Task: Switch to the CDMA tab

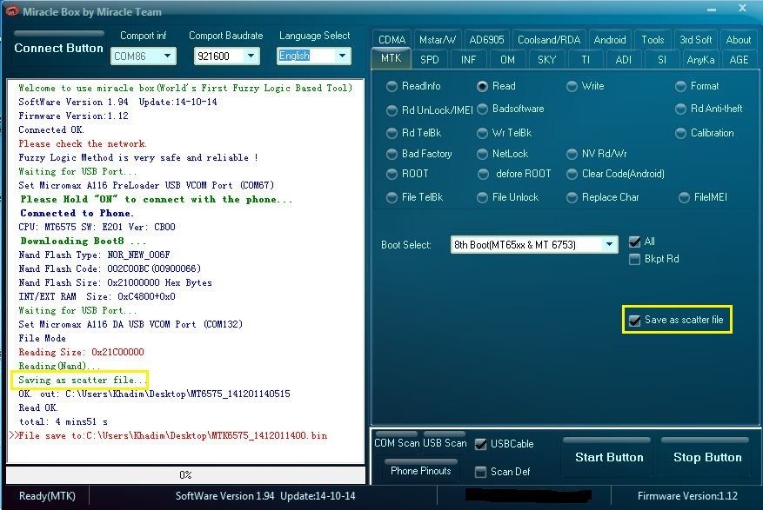Action: (392, 40)
